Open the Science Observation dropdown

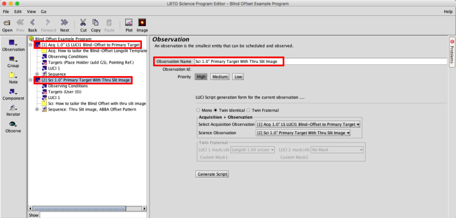303,132
